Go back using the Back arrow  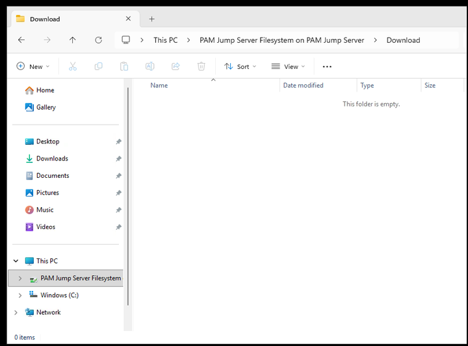click(21, 40)
